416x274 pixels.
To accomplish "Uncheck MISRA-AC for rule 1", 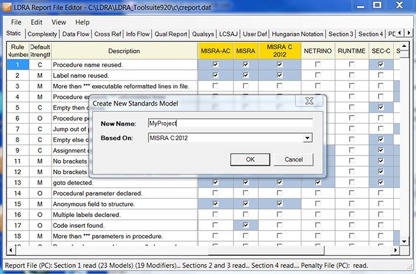I will tap(215, 65).
